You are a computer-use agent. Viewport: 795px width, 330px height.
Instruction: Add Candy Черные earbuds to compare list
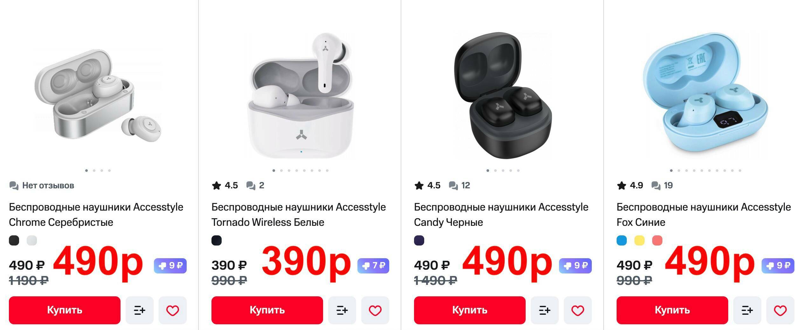coord(544,310)
